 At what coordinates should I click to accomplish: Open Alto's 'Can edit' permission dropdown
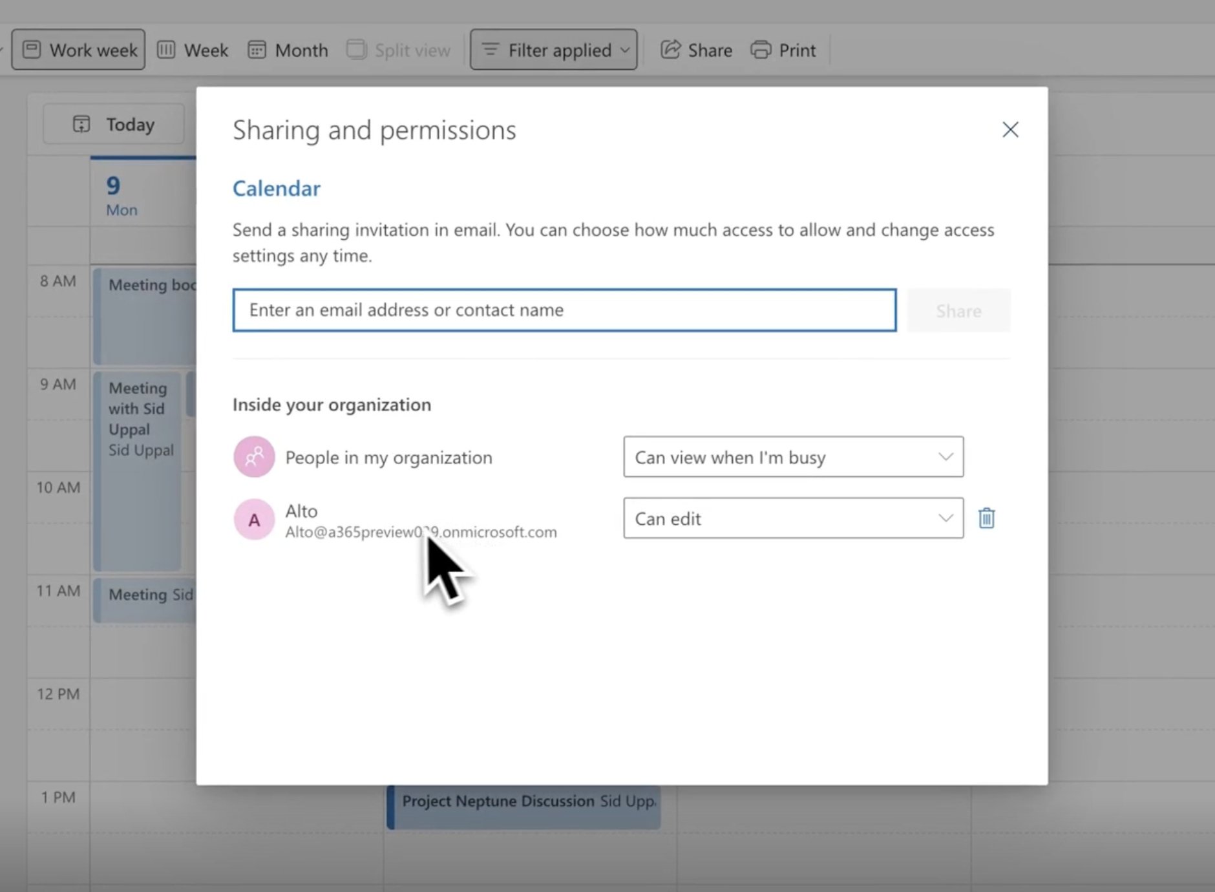coord(793,518)
